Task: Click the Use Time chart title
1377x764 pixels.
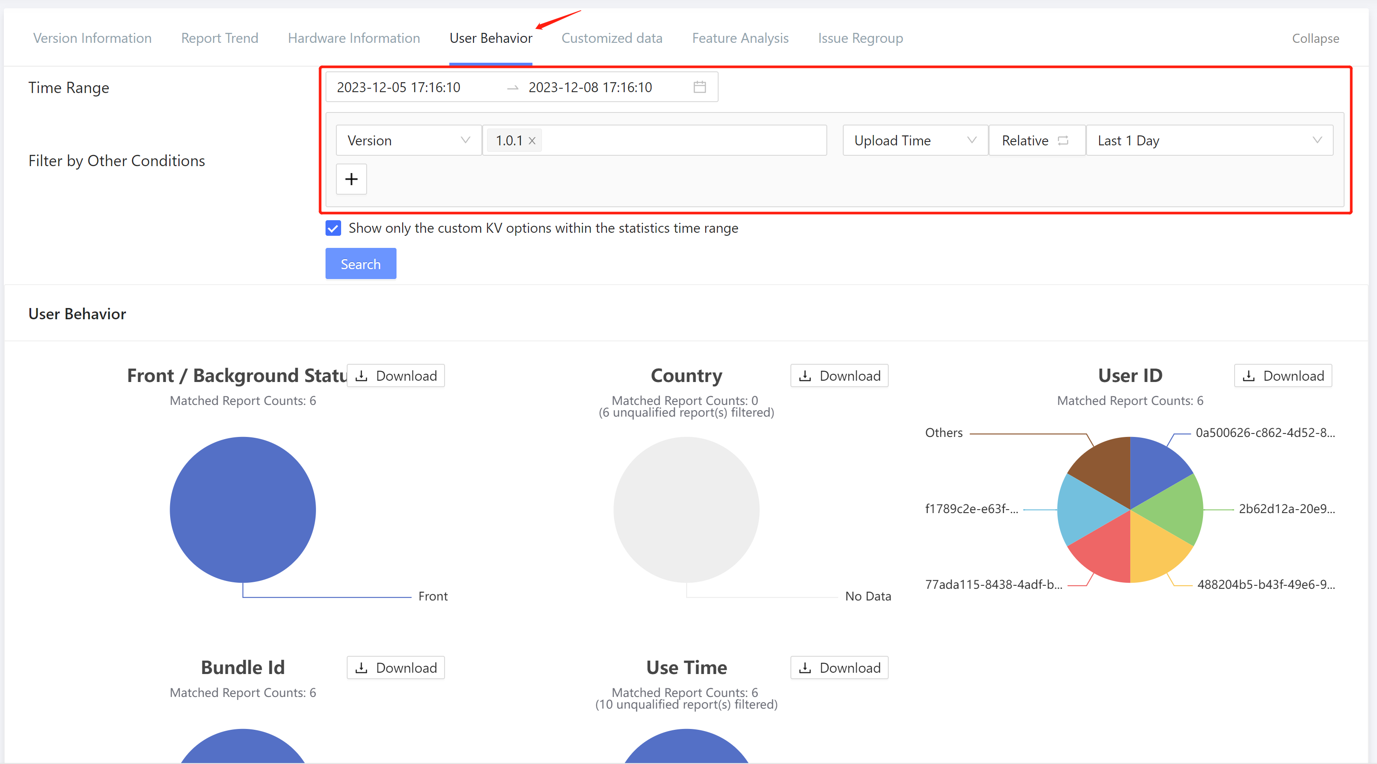Action: 687,668
